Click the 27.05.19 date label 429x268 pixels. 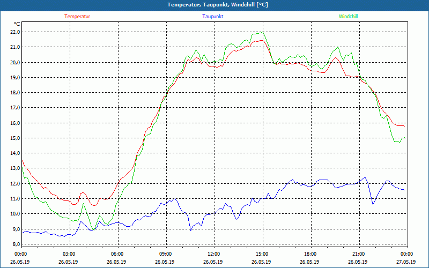407,262
